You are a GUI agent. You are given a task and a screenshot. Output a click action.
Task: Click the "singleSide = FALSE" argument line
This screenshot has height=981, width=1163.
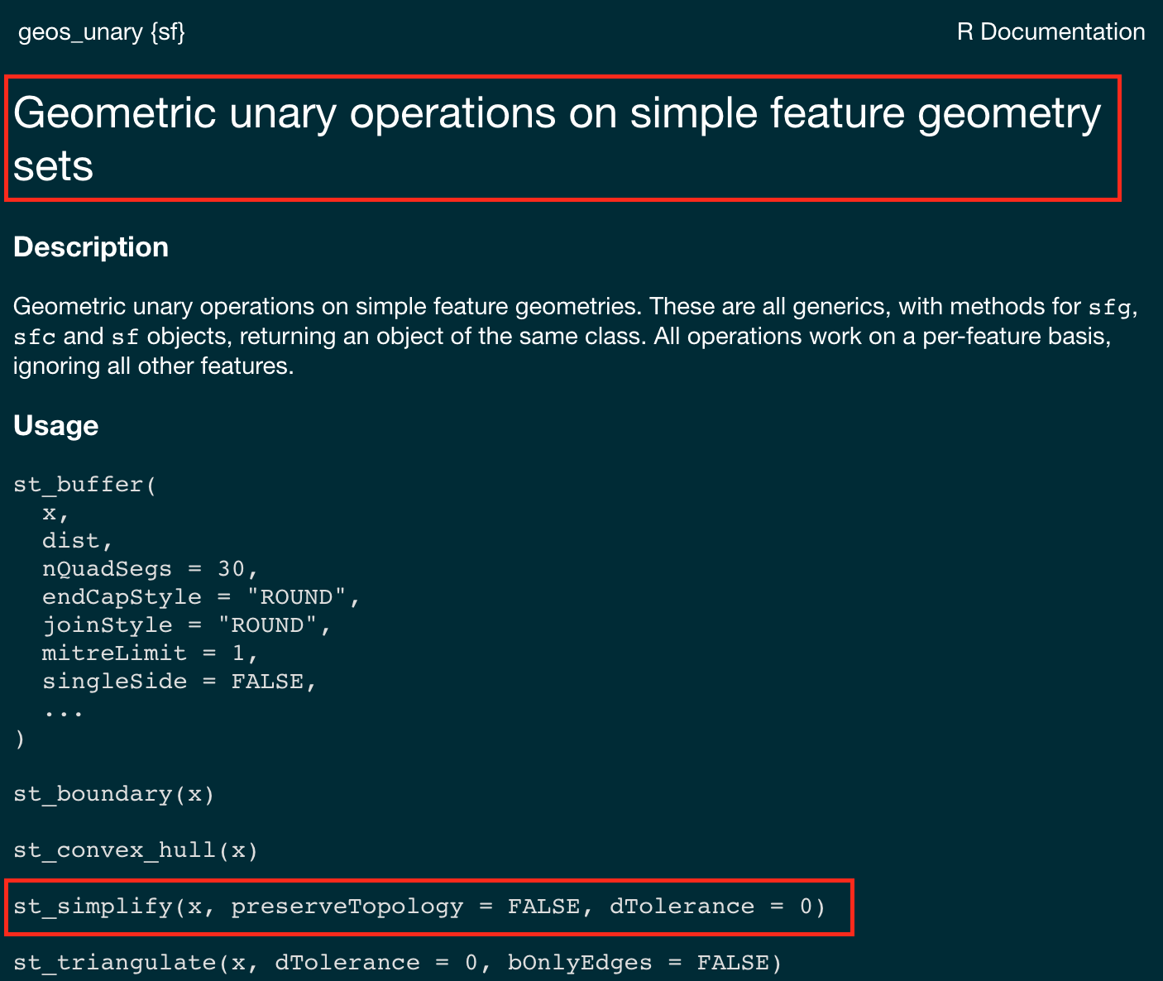tap(179, 682)
